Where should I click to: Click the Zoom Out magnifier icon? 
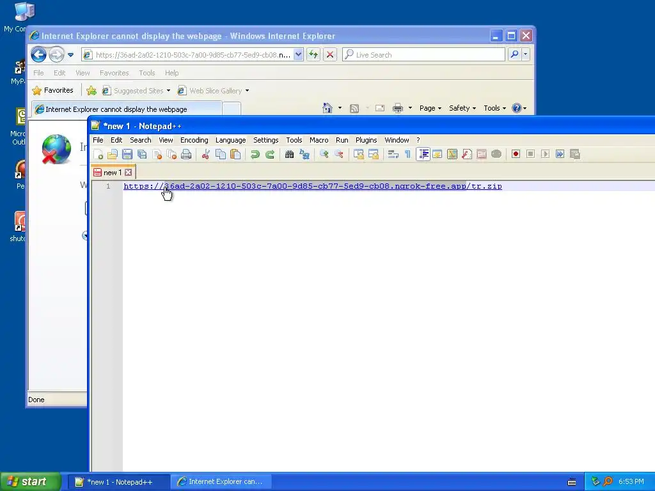click(x=339, y=155)
